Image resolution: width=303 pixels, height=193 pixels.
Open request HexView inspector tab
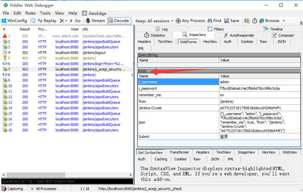tap(210, 42)
